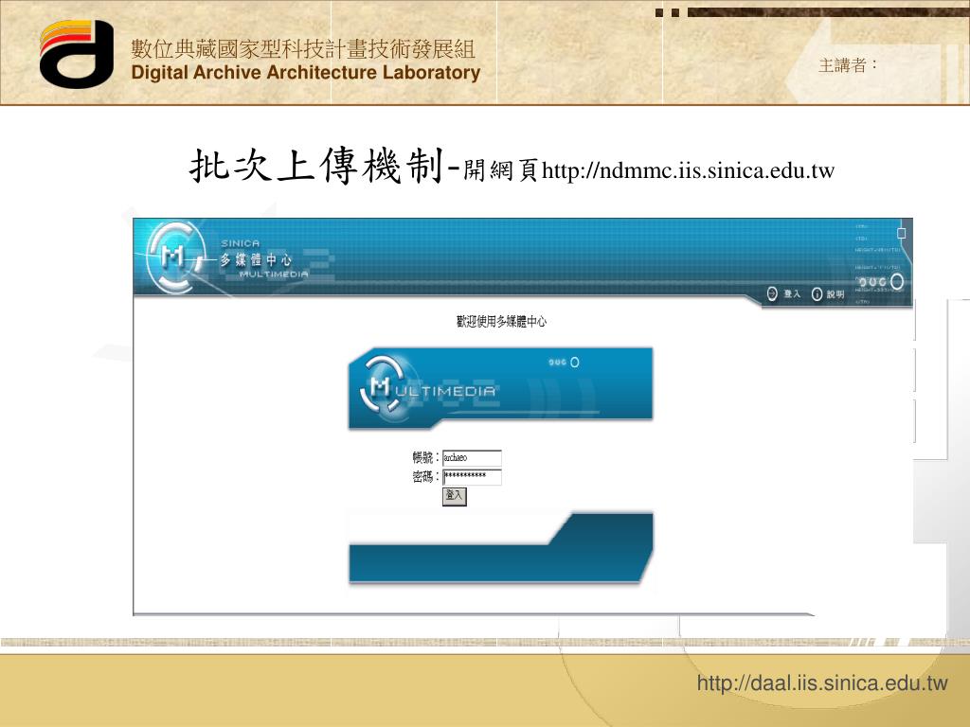970x727 pixels.
Task: Click the 多媒體中心 title text in the blue header
Action: point(256,259)
